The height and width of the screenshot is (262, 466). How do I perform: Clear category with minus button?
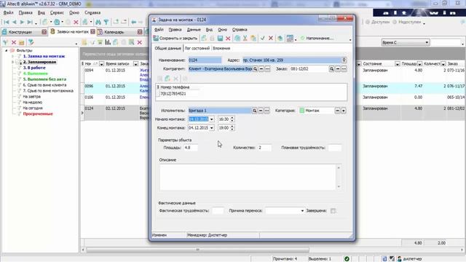click(337, 111)
